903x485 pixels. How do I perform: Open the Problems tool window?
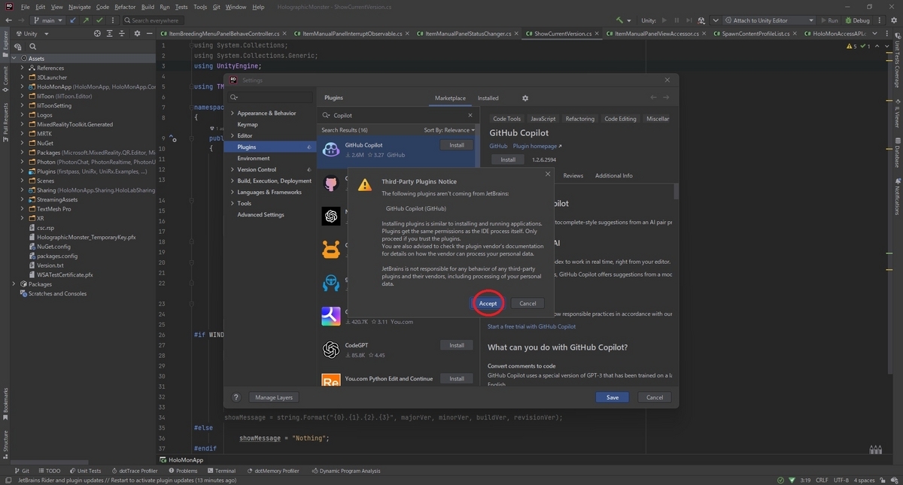click(181, 471)
